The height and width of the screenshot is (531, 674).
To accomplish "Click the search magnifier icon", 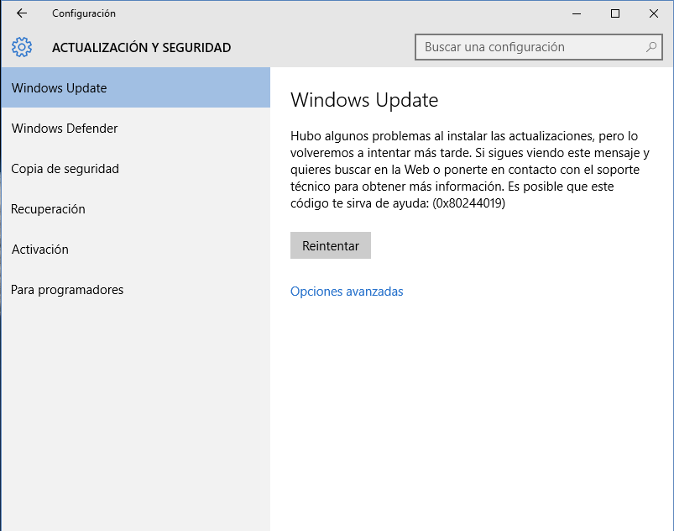I will (x=651, y=47).
